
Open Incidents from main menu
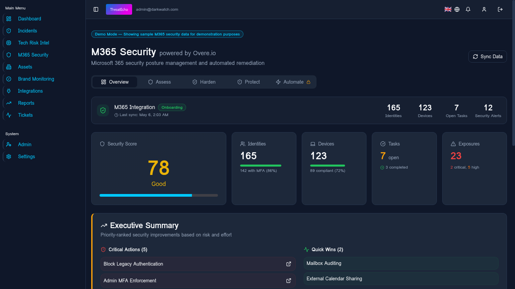(x=27, y=31)
